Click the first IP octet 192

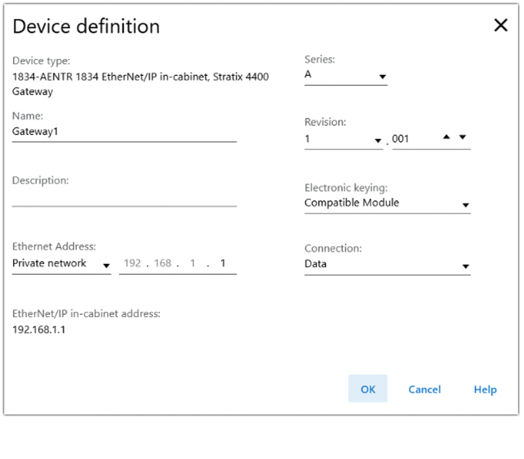tap(132, 263)
